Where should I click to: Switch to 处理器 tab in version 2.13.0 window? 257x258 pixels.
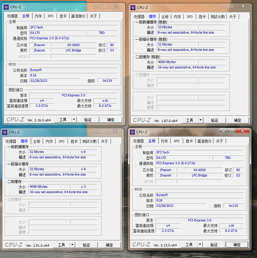click(138, 141)
